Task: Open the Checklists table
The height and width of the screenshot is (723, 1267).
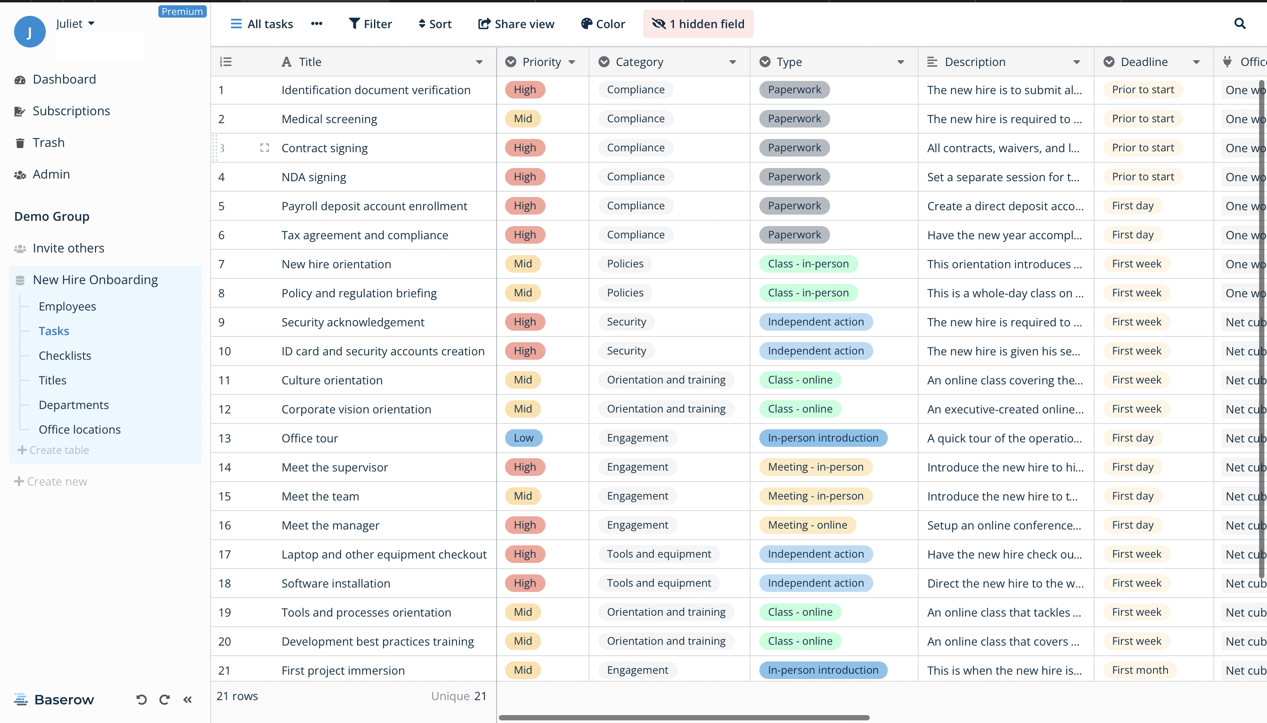Action: pos(65,355)
